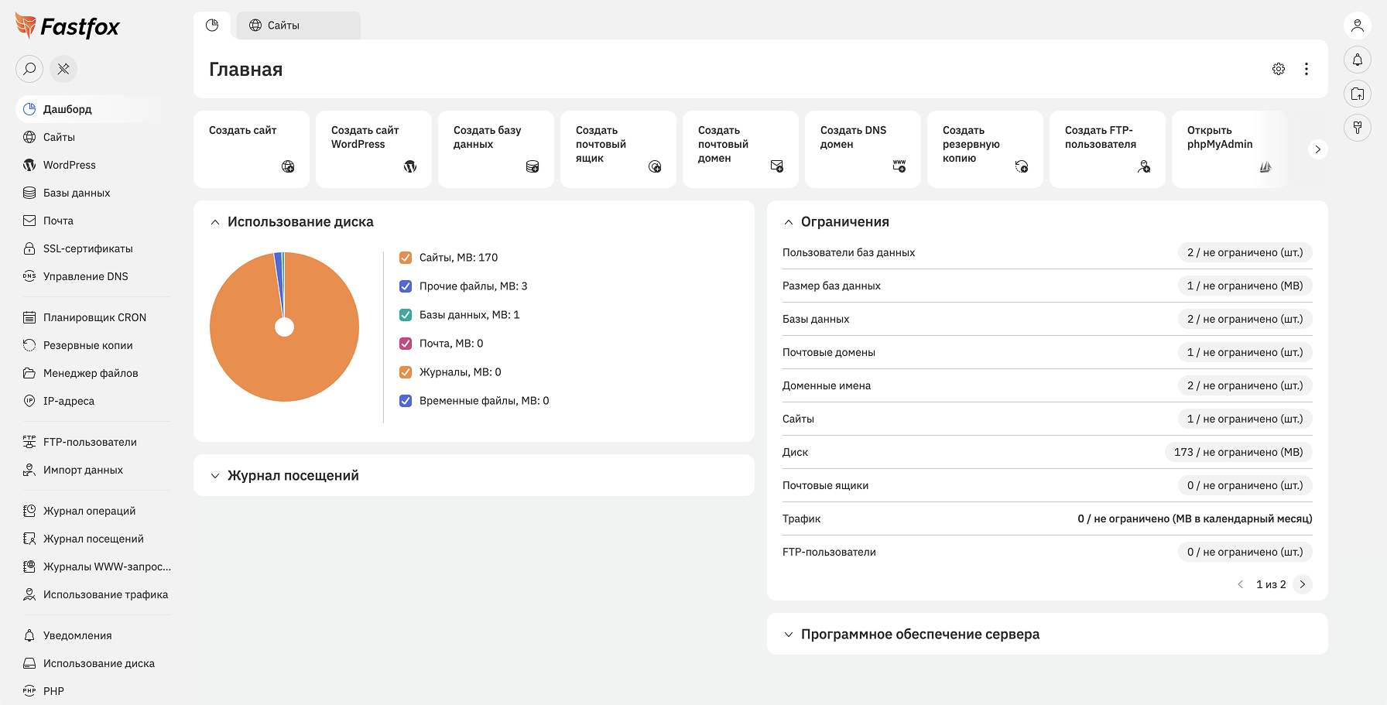1387x705 pixels.
Task: Click the Создать сайт WordPress card
Action: pos(374,149)
